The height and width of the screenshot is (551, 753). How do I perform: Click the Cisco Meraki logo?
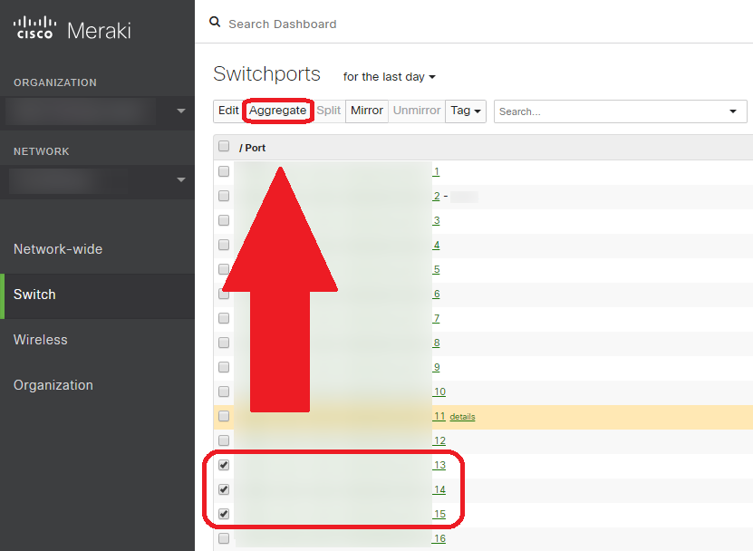tap(72, 29)
